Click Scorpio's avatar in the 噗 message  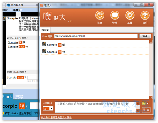click(x=44, y=44)
